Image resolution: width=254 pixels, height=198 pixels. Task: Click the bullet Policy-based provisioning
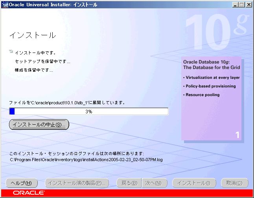tap(210, 86)
